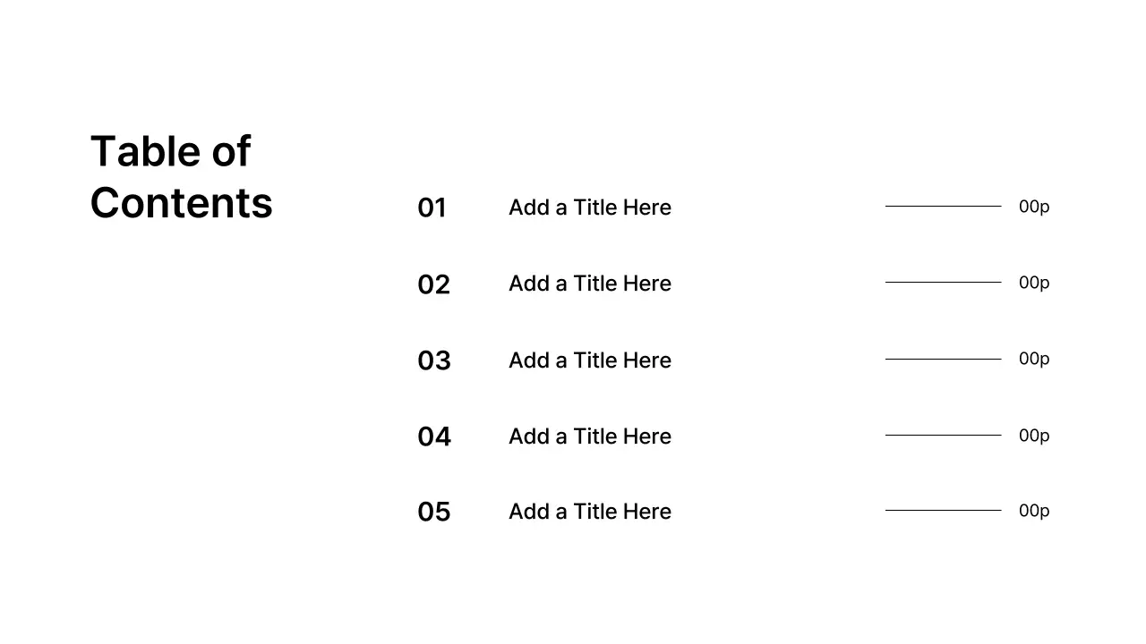Click "Add a Title Here" beside 03
1146x644 pixels.
[x=589, y=360]
